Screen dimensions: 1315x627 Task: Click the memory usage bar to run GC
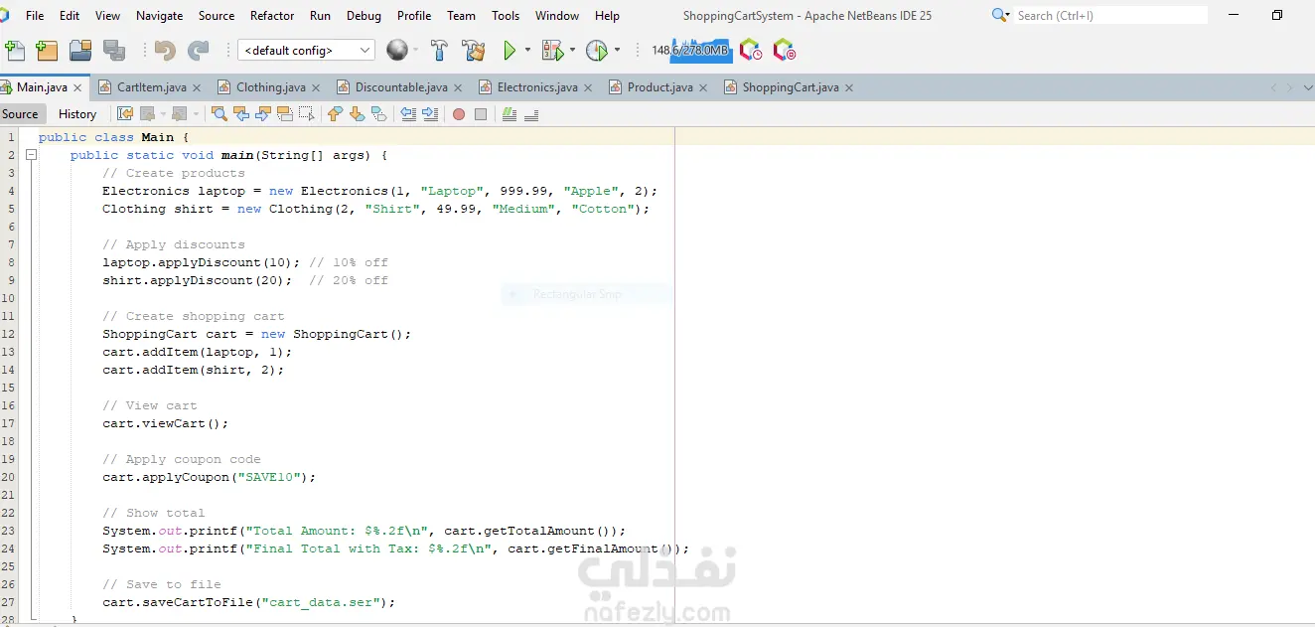click(x=691, y=50)
